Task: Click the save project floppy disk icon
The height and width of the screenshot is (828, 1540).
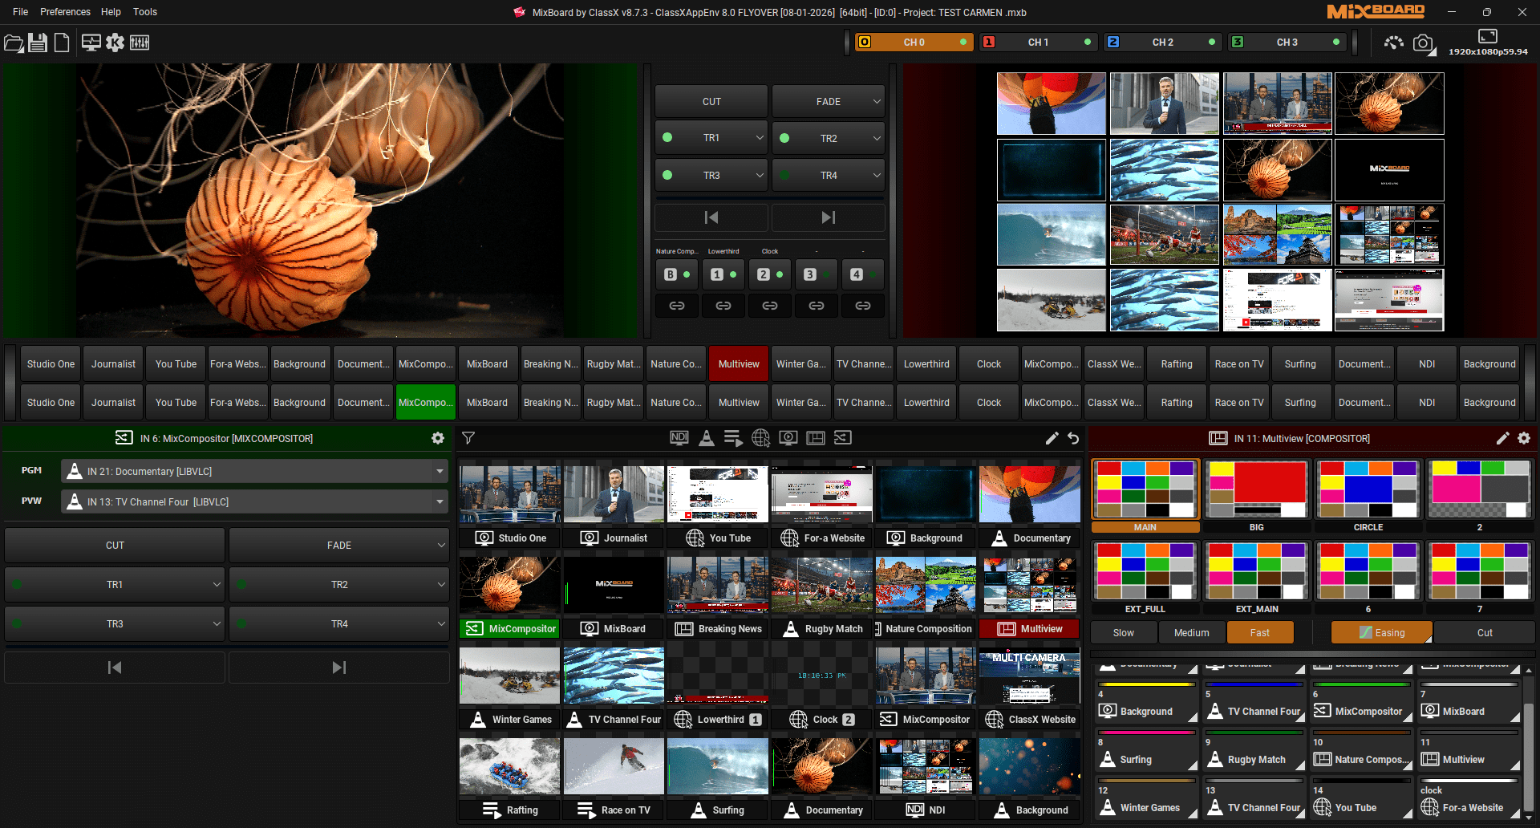Action: 38,43
